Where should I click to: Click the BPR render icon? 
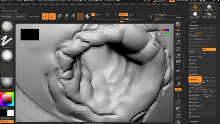(178, 24)
